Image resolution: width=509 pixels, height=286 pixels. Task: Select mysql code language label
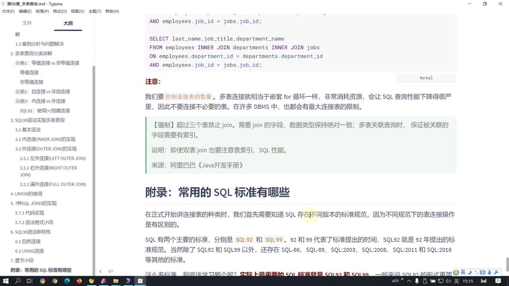[426, 78]
